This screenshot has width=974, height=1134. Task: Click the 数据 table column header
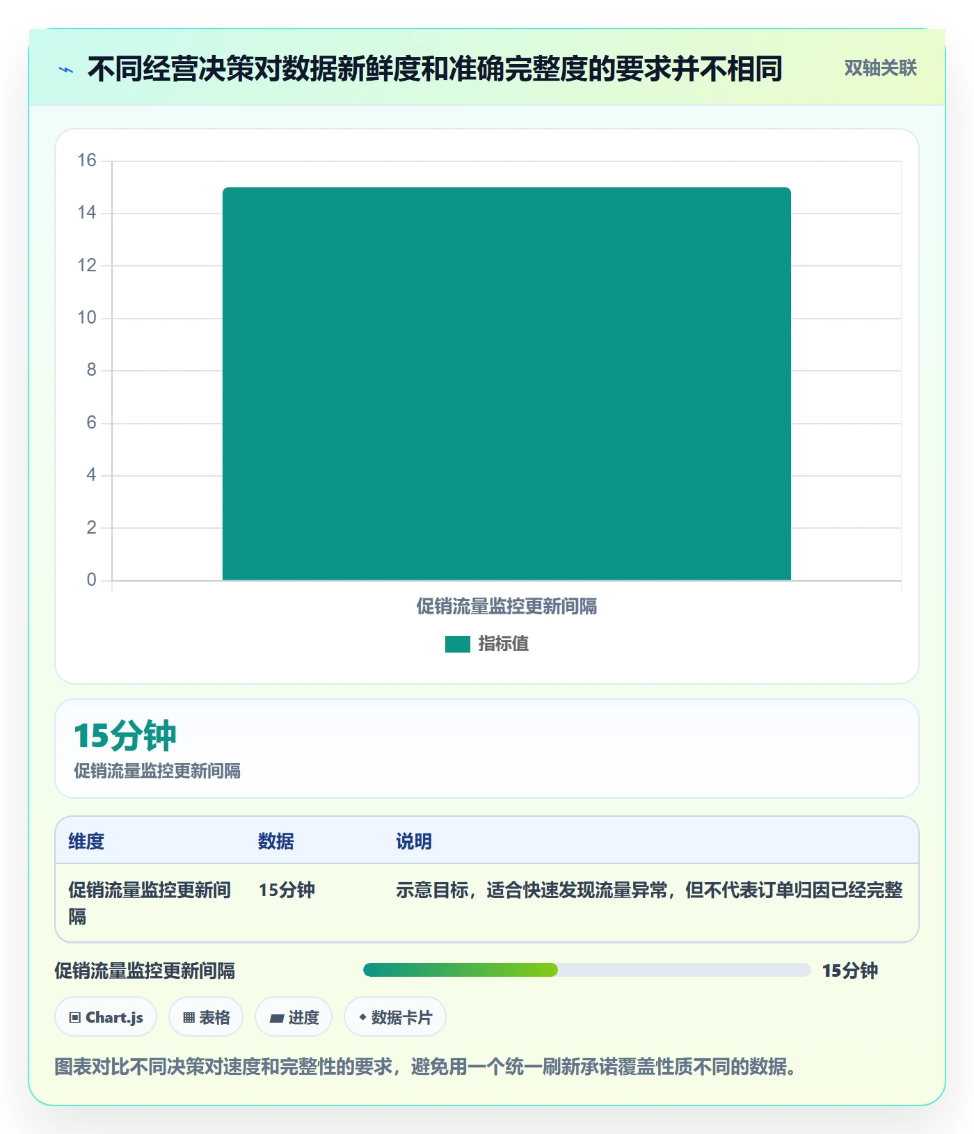tap(276, 841)
